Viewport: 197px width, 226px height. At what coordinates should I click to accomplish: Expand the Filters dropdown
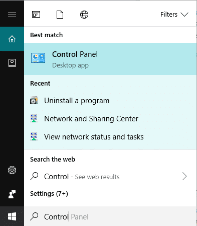coord(174,15)
